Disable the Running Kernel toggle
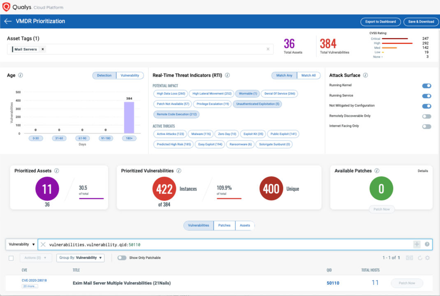This screenshot has width=440, height=296. tap(426, 86)
